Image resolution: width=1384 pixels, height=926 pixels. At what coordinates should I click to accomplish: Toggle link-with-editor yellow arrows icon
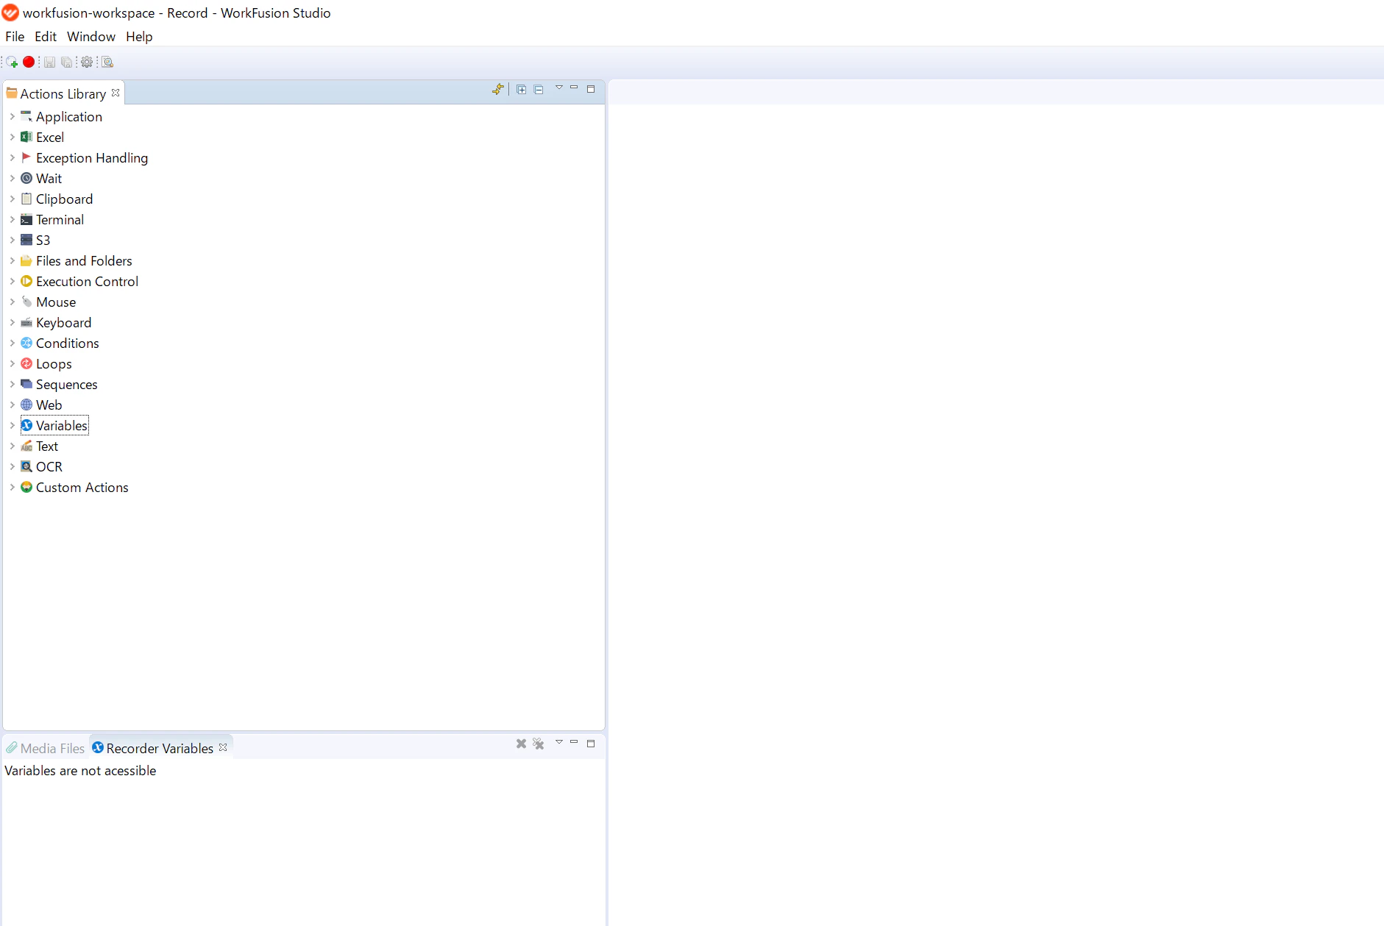pos(498,90)
